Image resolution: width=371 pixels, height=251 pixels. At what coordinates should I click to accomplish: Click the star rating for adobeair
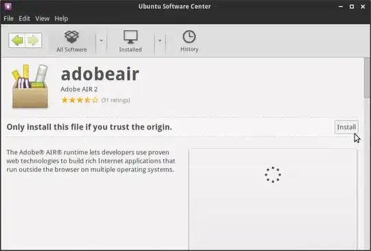[x=80, y=100]
